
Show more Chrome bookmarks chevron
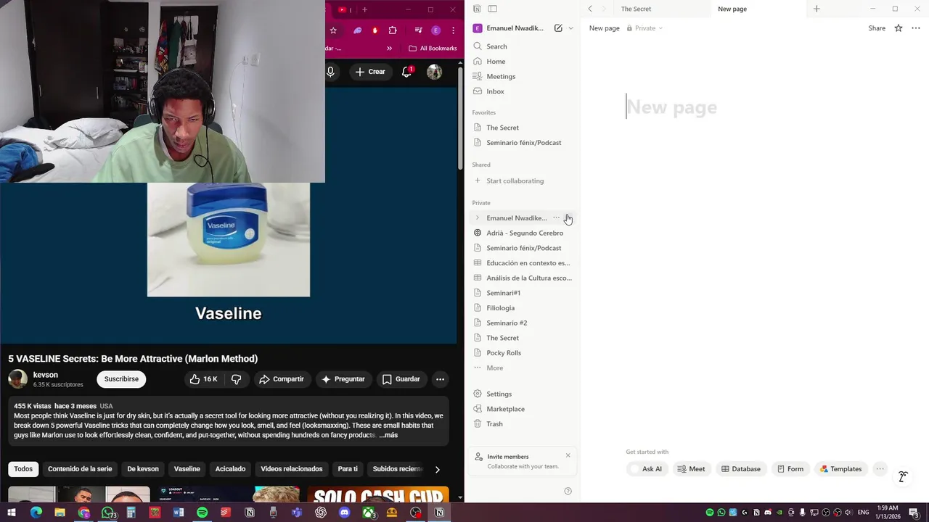[x=390, y=49]
